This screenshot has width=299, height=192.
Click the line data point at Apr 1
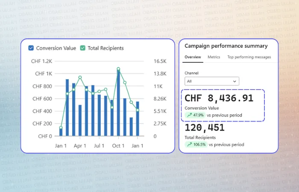pyautogui.click(x=80, y=77)
